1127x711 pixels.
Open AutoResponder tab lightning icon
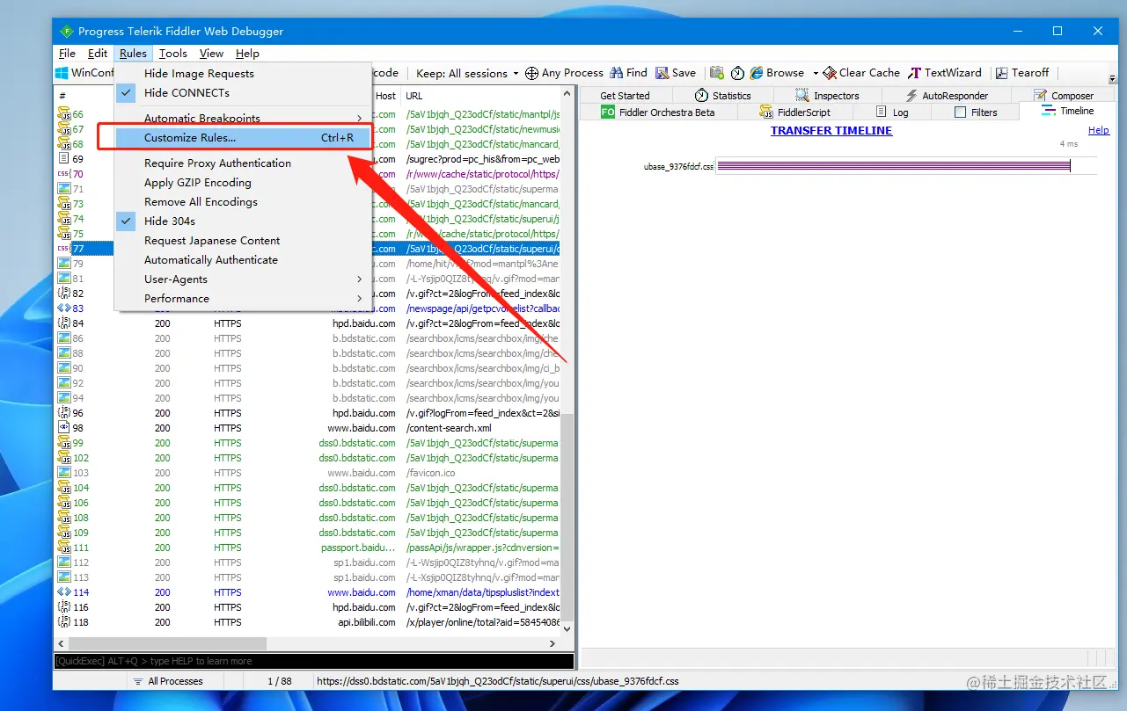click(x=911, y=96)
